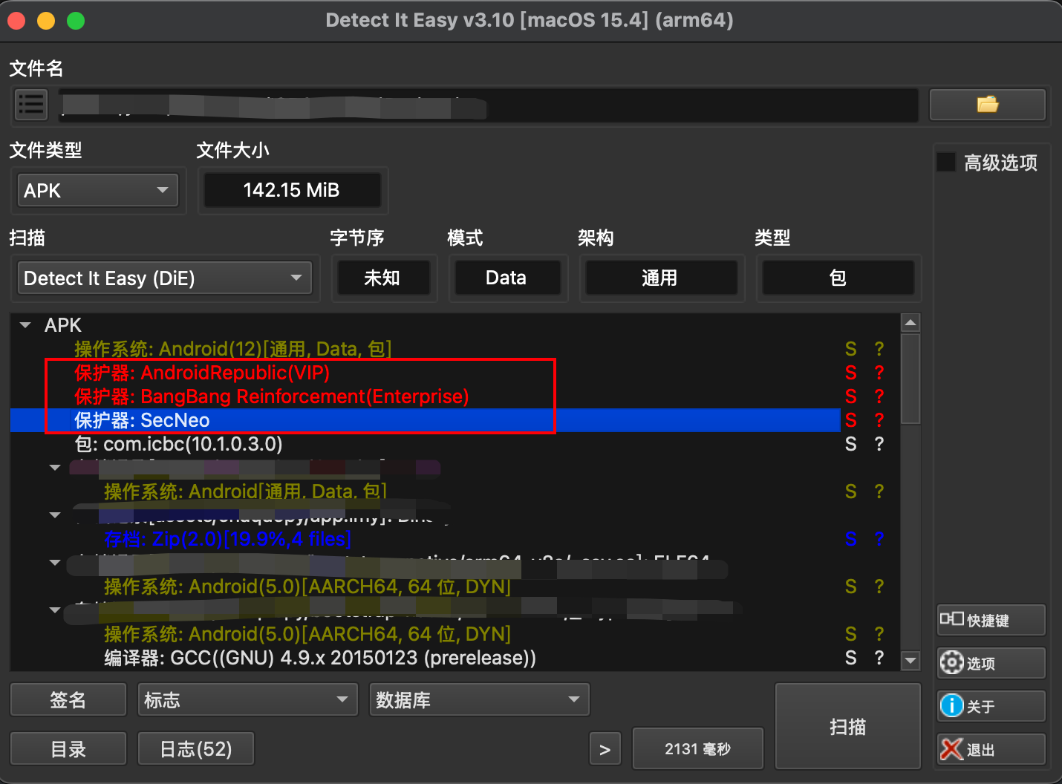Open shortcuts via the 快捷键 icon button
Image resolution: width=1062 pixels, height=784 pixels.
[x=991, y=620]
